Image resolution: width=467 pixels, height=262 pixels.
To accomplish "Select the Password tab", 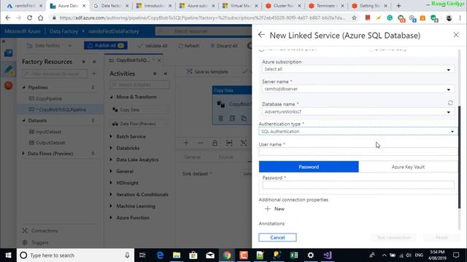I will pos(309,167).
